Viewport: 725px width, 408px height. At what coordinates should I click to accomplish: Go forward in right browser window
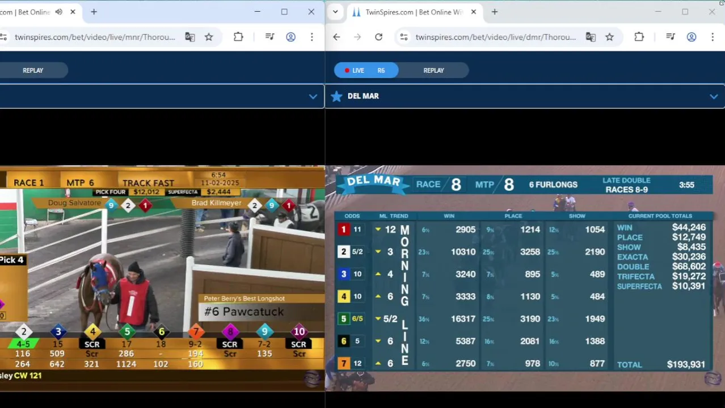357,37
